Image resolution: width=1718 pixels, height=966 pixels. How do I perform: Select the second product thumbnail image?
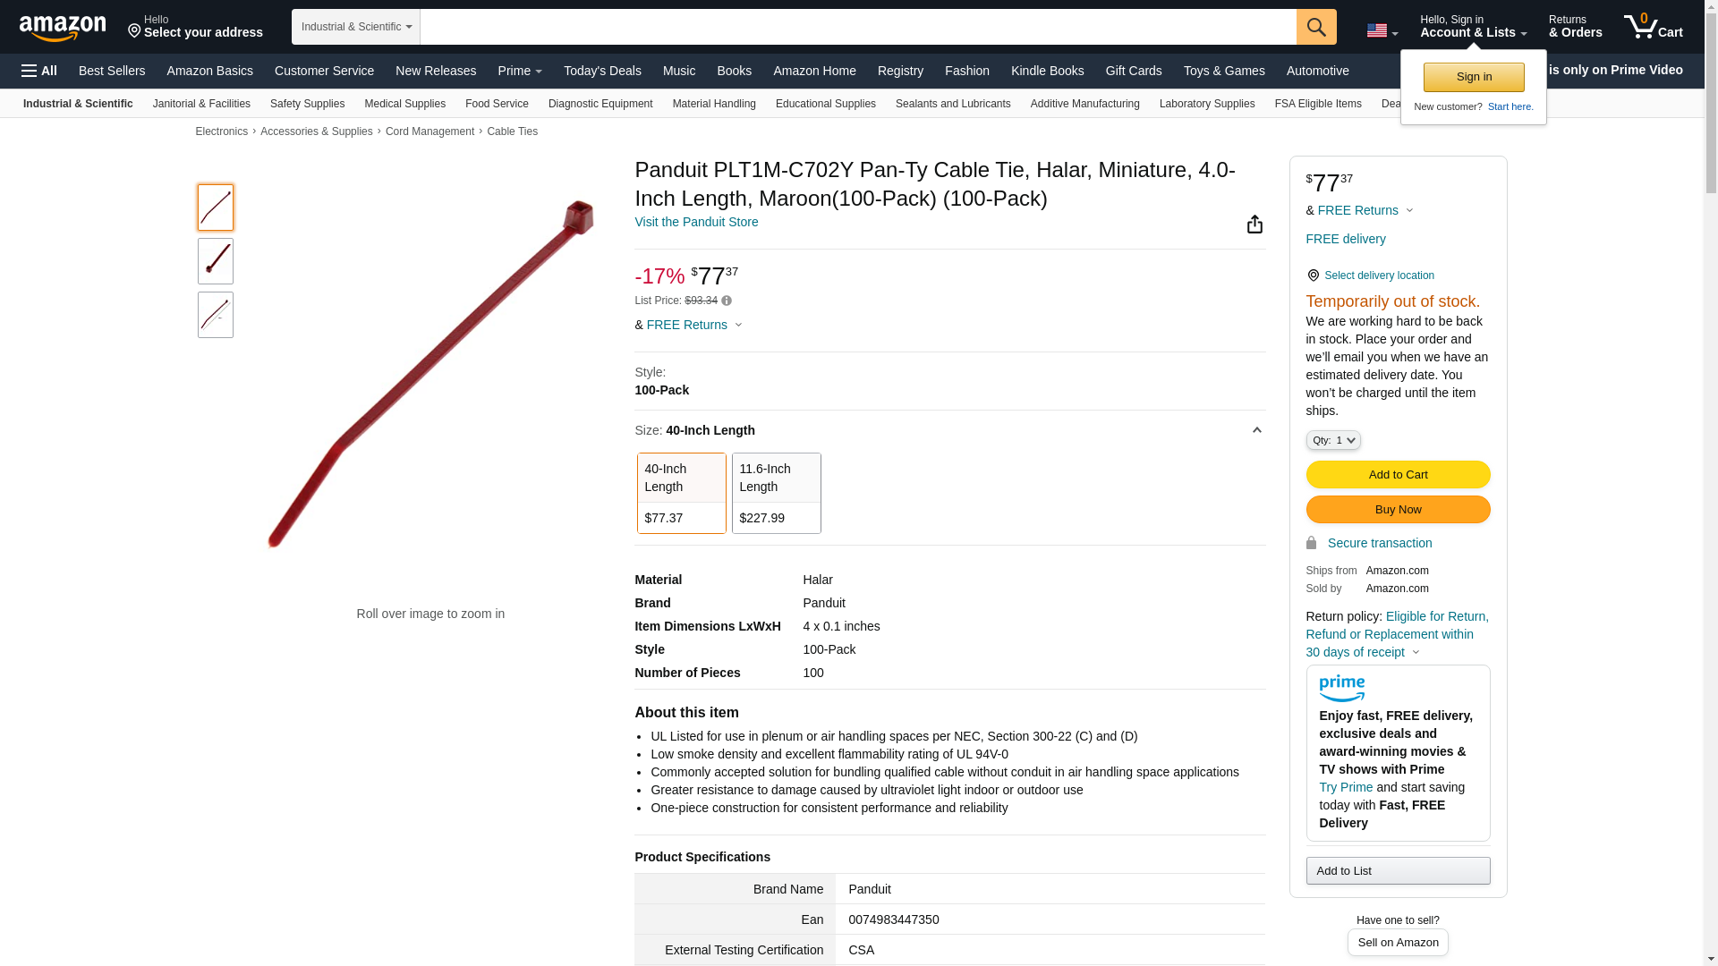[x=216, y=261]
